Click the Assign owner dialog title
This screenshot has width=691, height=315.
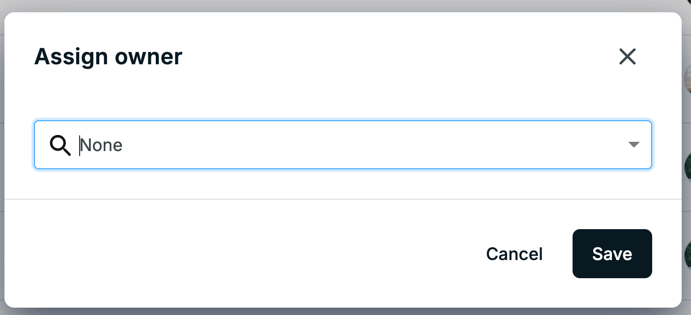[x=108, y=57]
